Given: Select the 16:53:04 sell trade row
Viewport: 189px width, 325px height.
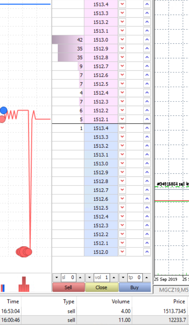Looking at the screenshot, I should pos(94,311).
